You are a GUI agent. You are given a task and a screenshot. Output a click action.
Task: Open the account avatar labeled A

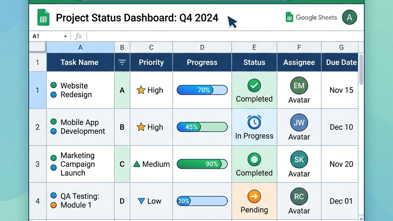pos(349,17)
